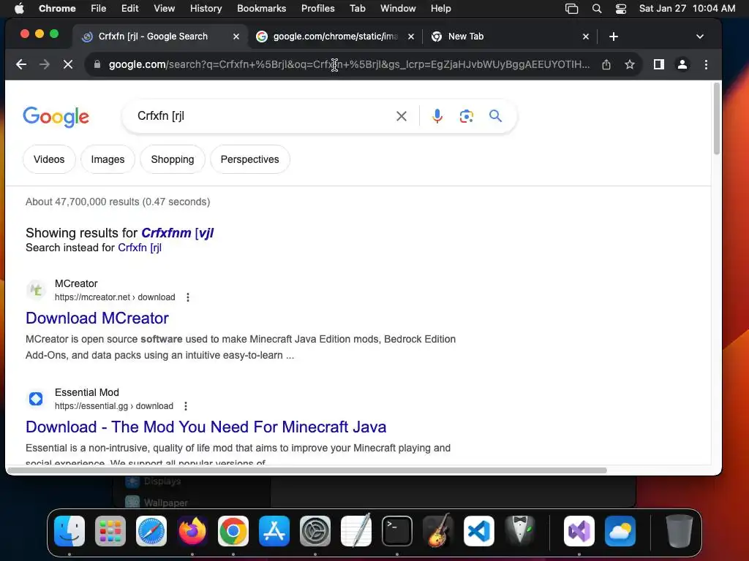Open the Apple menu
Viewport: 749px width, 561px height.
[x=19, y=9]
